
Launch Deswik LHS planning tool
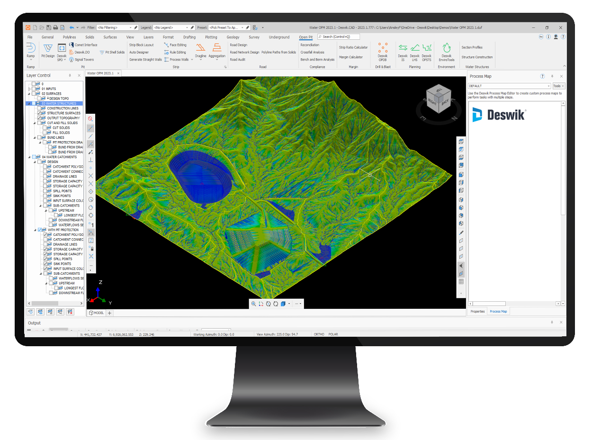tap(414, 52)
